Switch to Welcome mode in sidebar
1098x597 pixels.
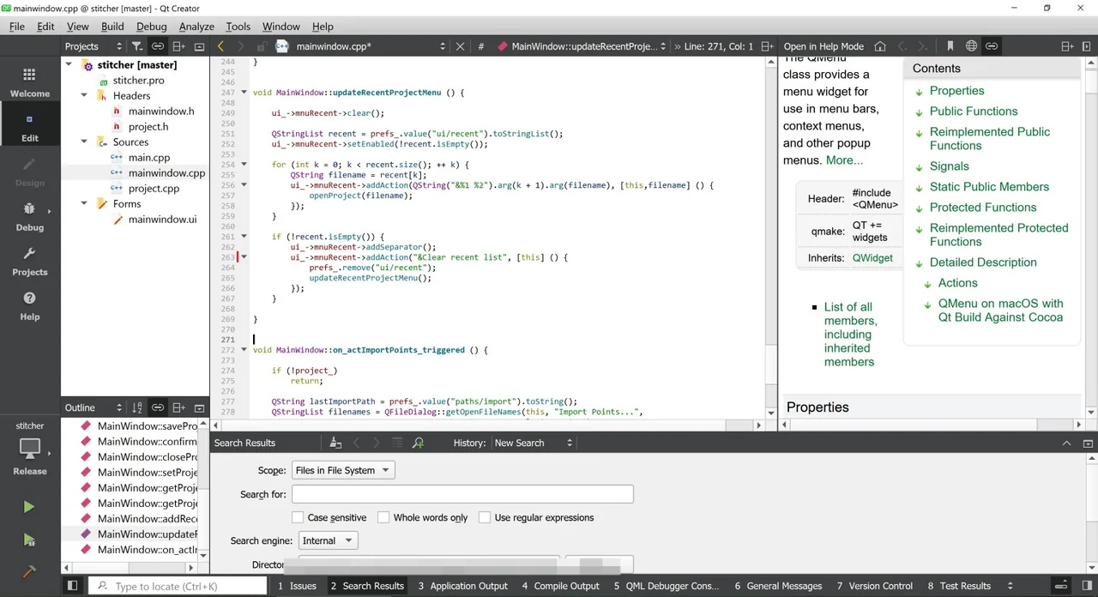coord(30,82)
